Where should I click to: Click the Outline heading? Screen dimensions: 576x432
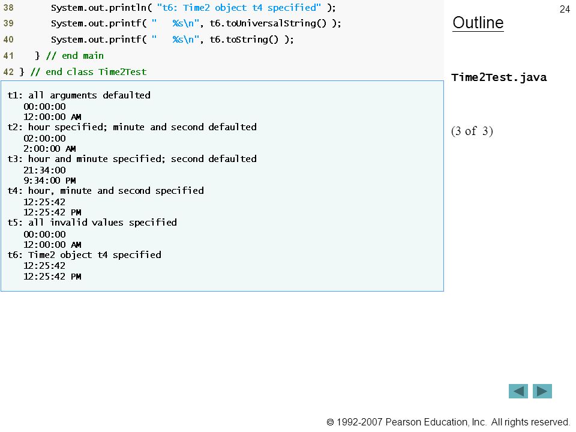[x=478, y=23]
